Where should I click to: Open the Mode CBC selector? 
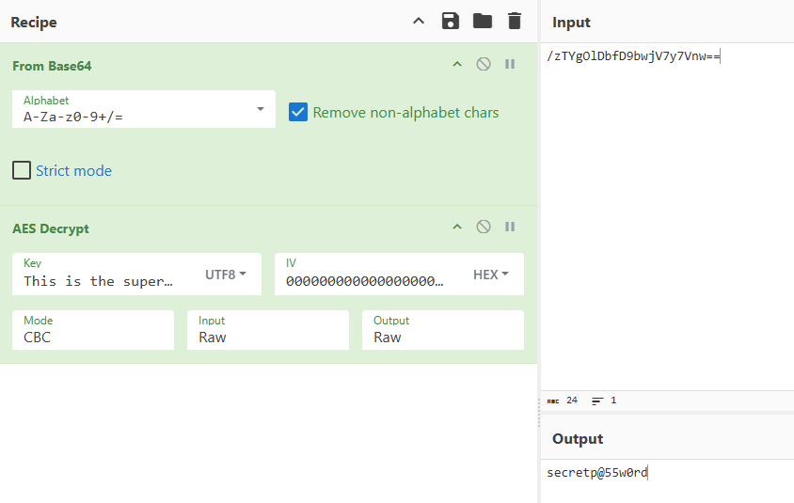click(93, 330)
